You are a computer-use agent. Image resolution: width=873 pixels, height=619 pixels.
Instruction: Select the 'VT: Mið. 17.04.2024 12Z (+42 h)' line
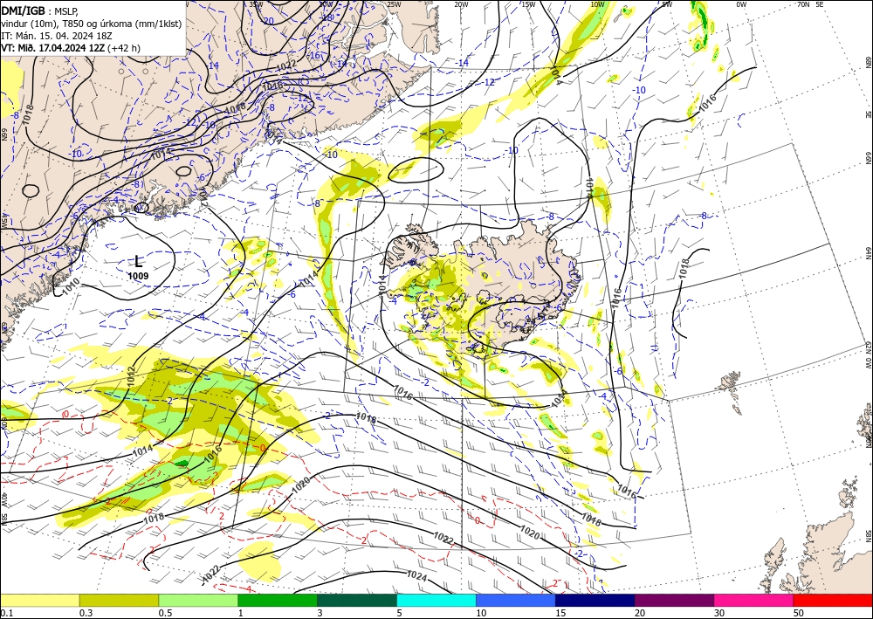coord(71,48)
